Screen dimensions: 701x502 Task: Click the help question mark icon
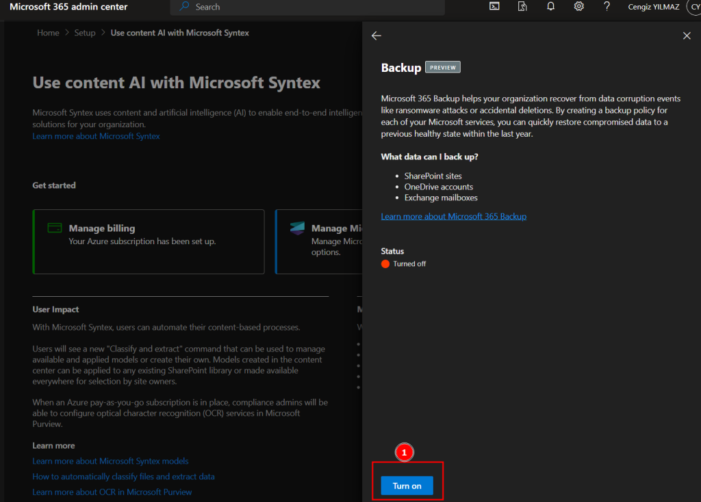tap(607, 7)
